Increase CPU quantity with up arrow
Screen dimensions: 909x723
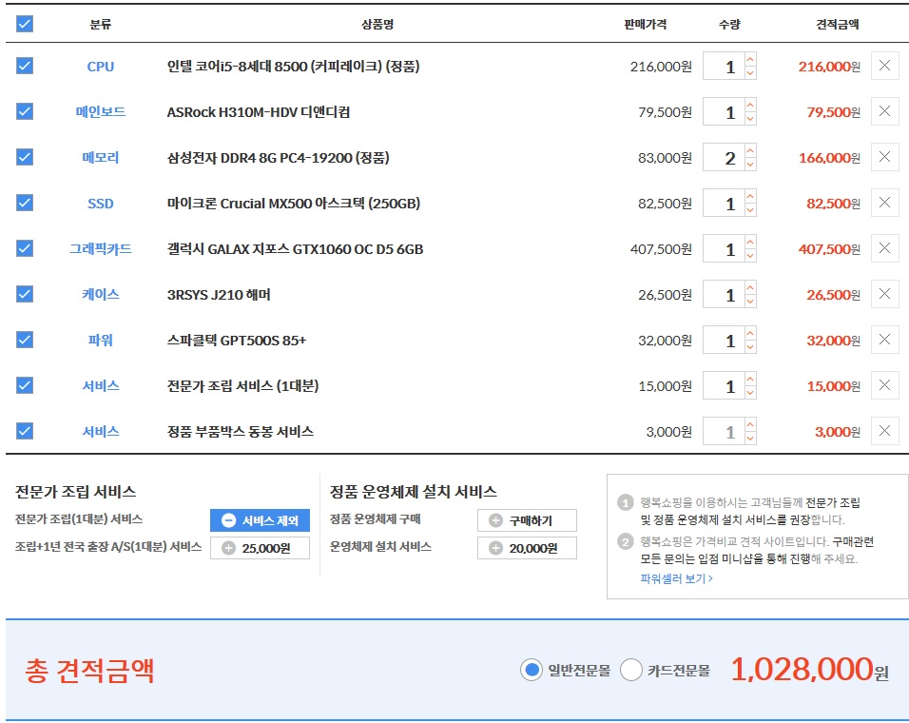click(750, 59)
